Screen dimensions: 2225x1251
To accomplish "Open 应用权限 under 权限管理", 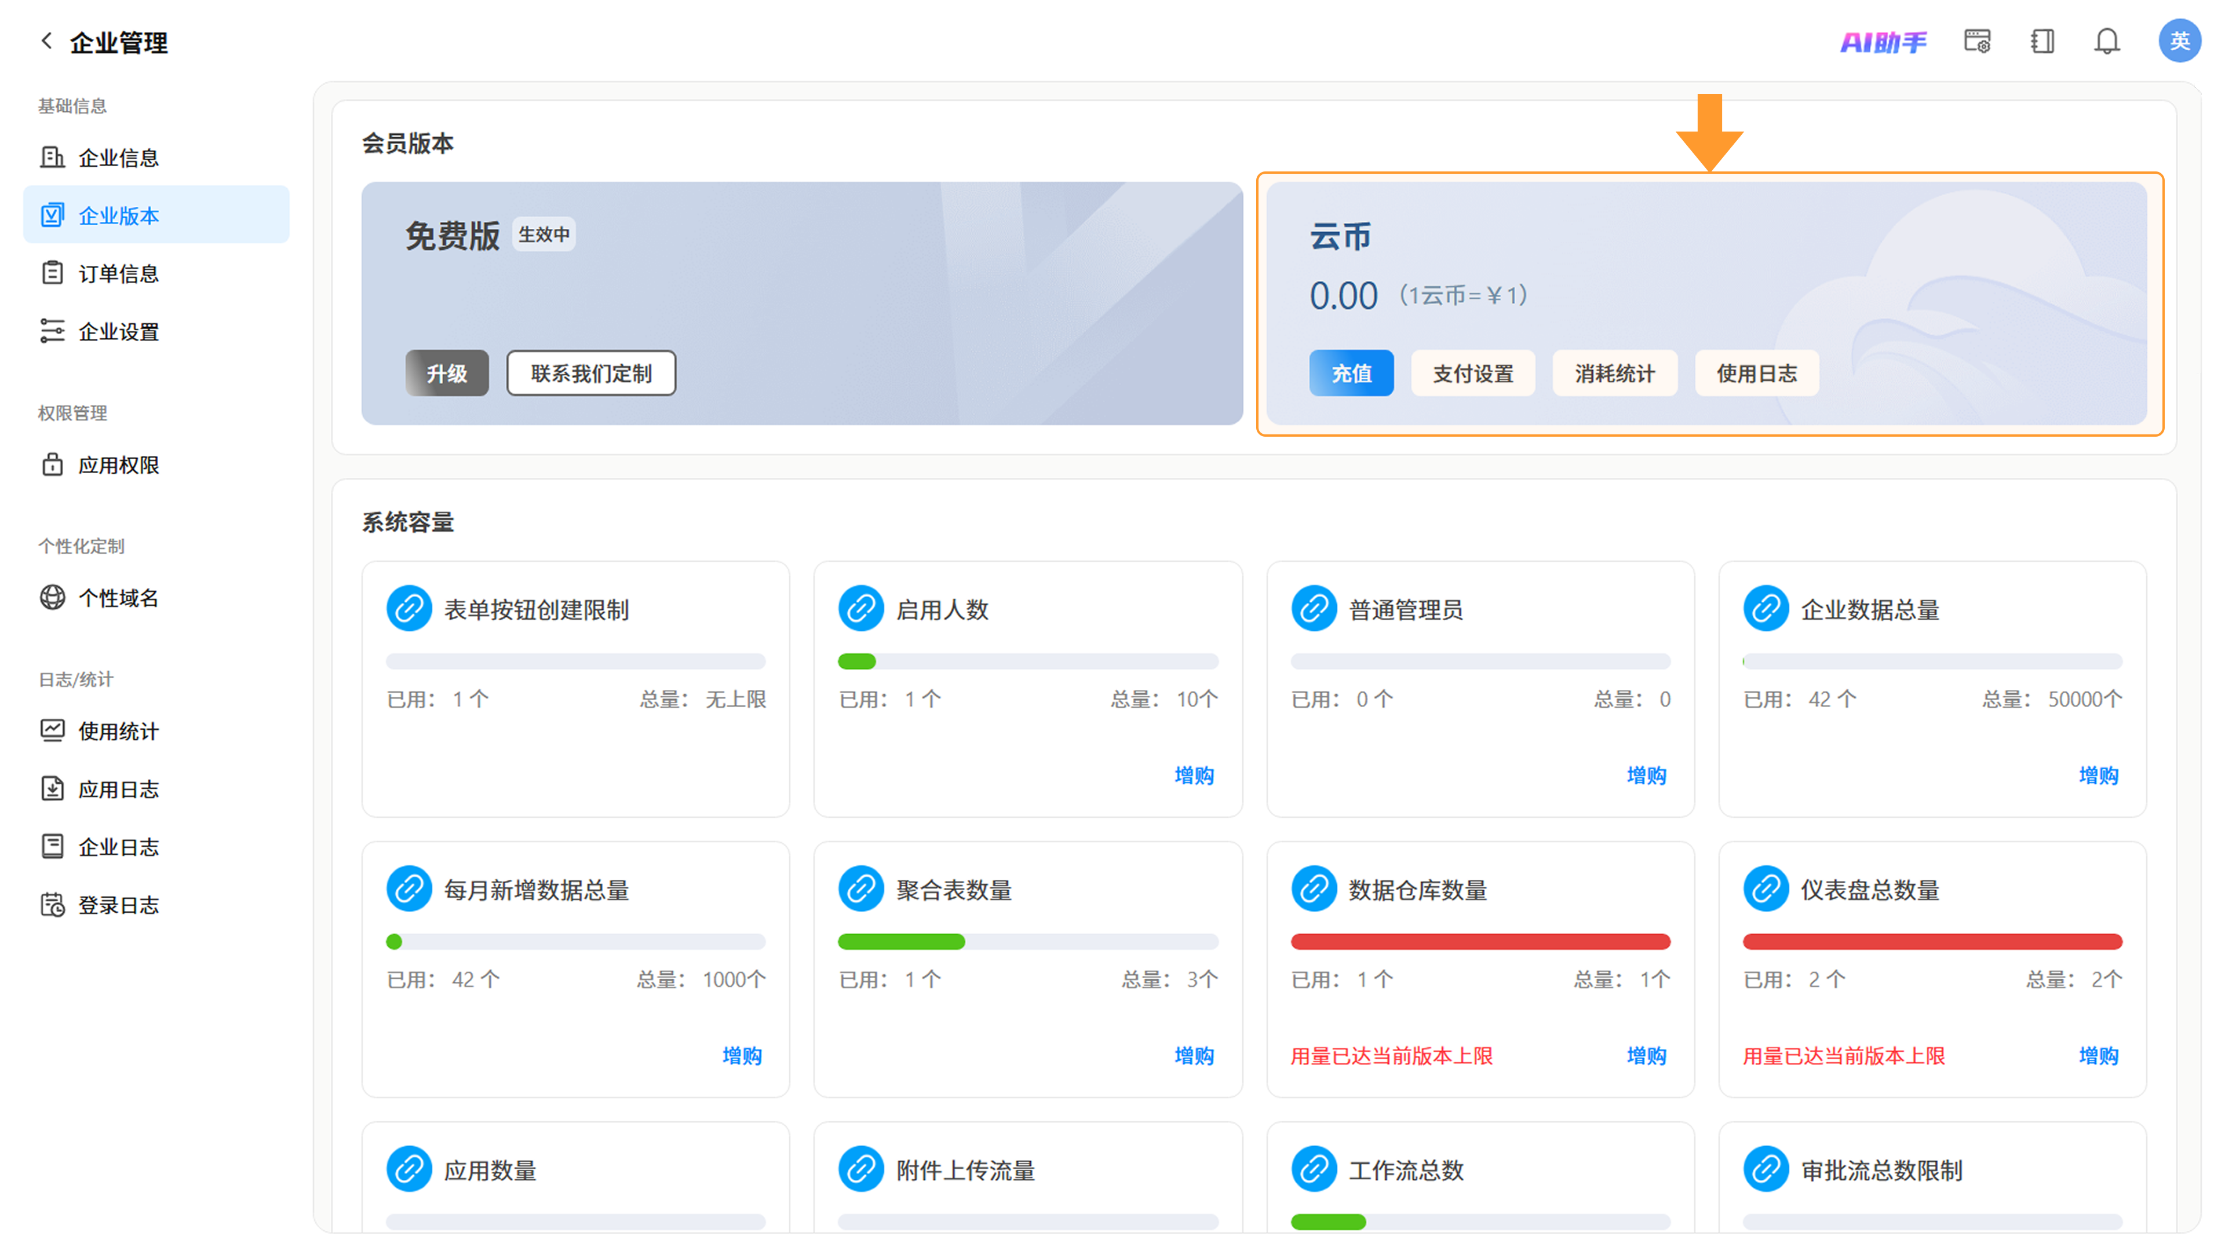I will [156, 464].
